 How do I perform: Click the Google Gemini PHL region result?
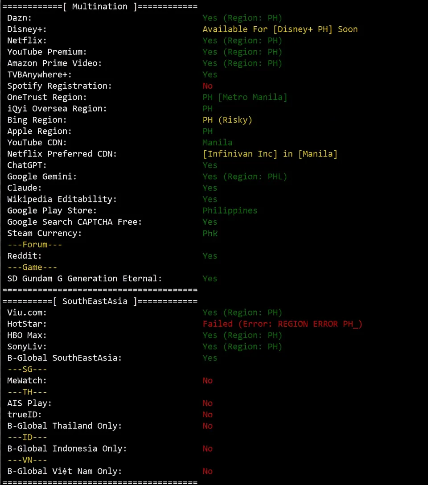[x=244, y=176]
